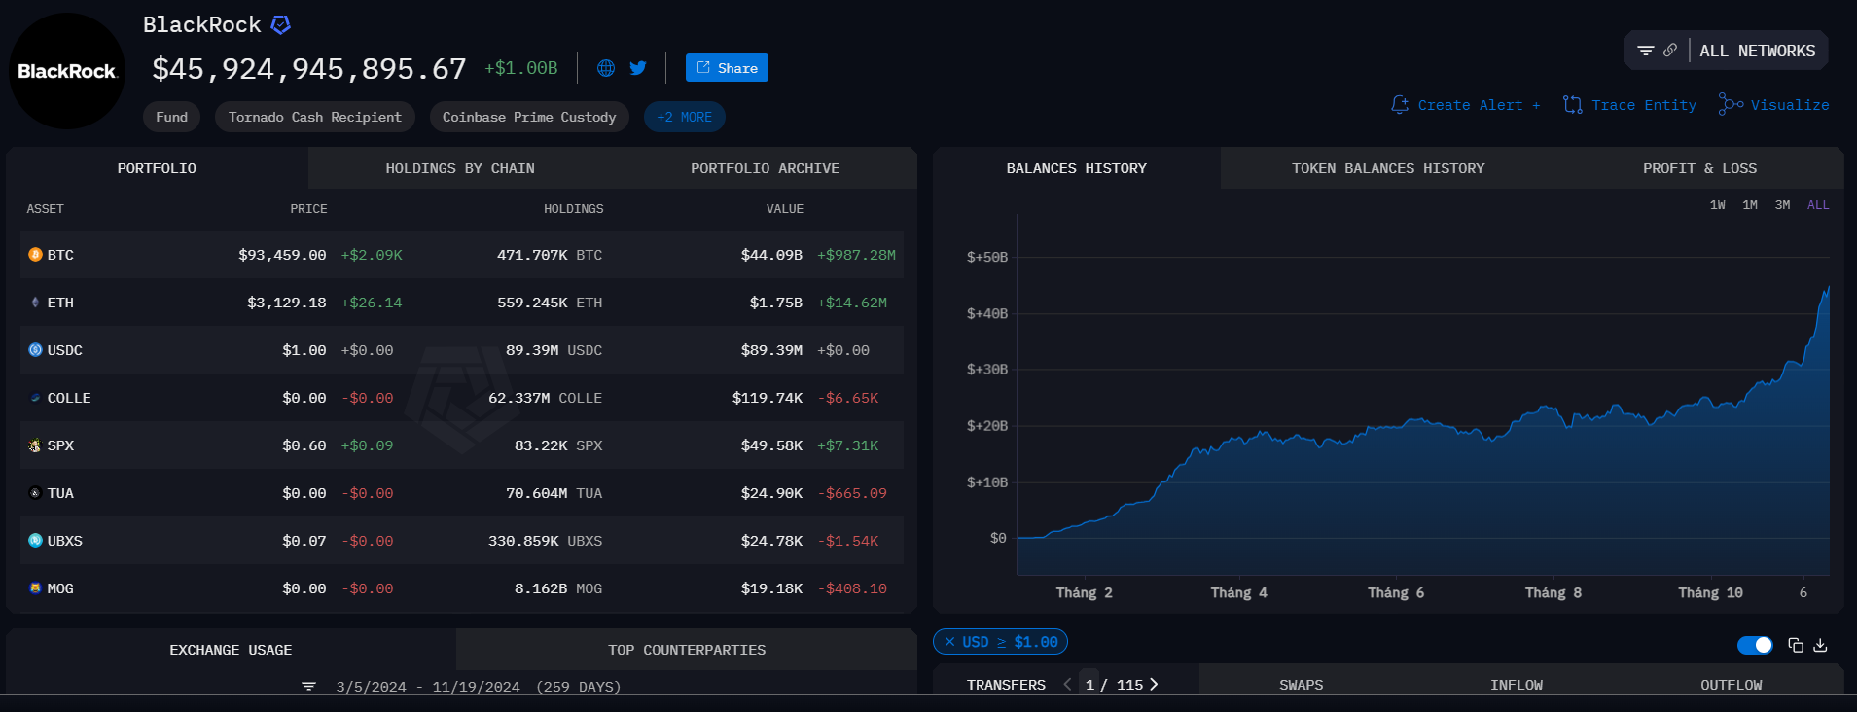Open Trace Entity
1857x712 pixels.
pos(1629,105)
